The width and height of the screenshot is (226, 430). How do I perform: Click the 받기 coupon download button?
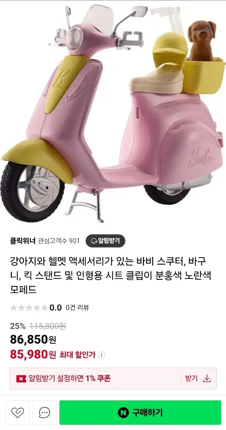coord(198,378)
